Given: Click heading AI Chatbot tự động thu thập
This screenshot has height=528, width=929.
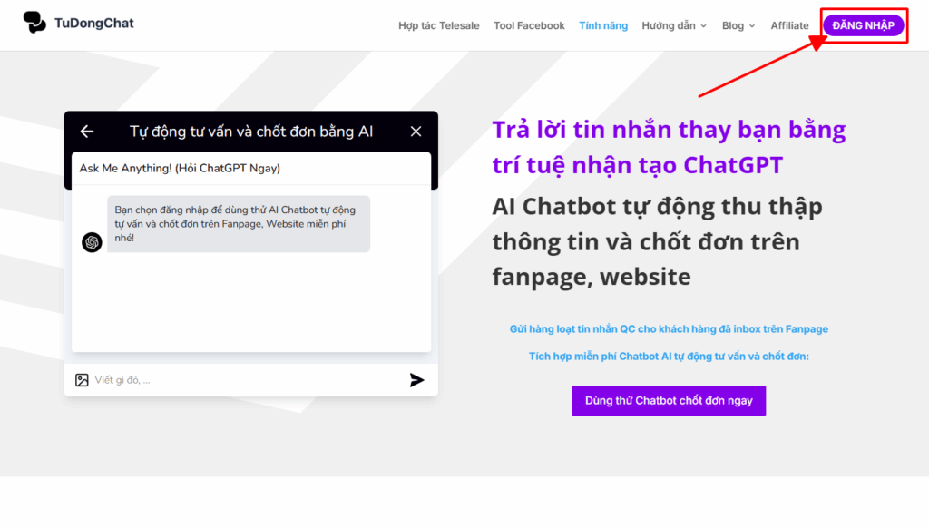Looking at the screenshot, I should [658, 241].
